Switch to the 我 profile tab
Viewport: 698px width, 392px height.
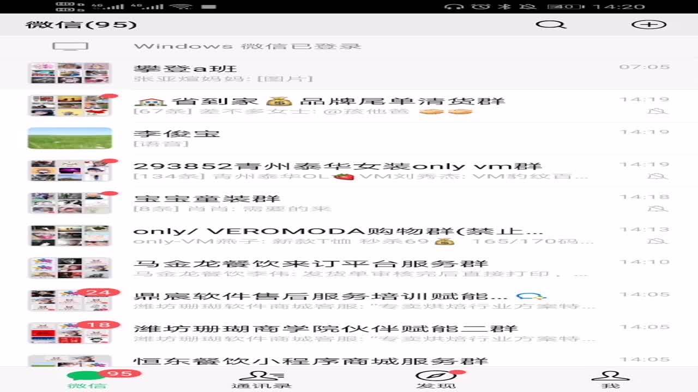click(611, 380)
